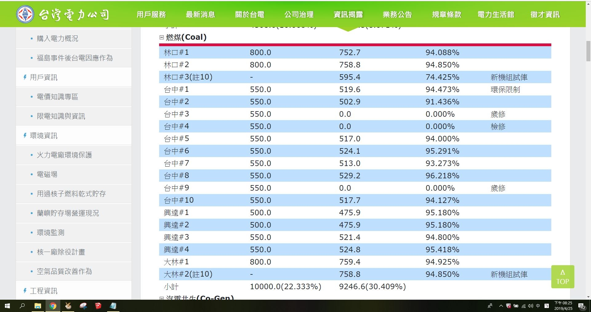Open the bird-icon app on the taskbar
Image resolution: width=591 pixels, height=312 pixels.
tap(68, 306)
